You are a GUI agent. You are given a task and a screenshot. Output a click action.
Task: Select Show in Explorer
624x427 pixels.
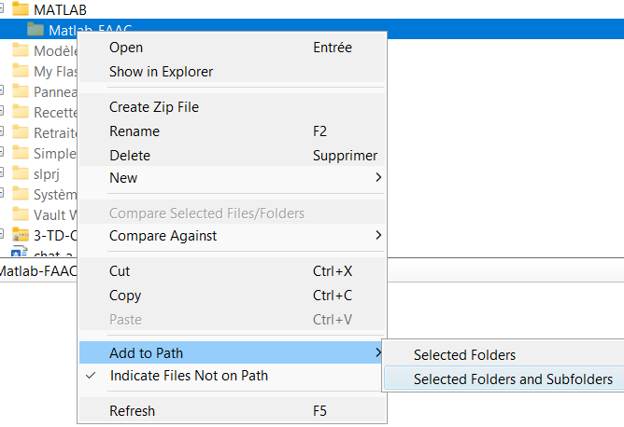(x=162, y=72)
